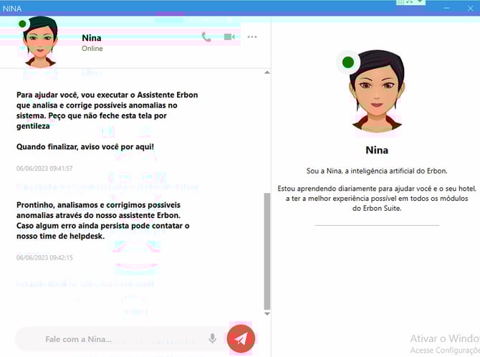The image size is (480, 357).
Task: Send message with red paper plane button
Action: tap(241, 338)
